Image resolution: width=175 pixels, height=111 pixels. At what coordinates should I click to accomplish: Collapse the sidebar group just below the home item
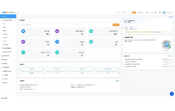(x=8, y=20)
